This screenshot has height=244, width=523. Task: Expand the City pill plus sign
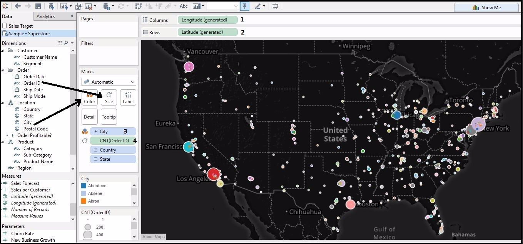[95, 132]
